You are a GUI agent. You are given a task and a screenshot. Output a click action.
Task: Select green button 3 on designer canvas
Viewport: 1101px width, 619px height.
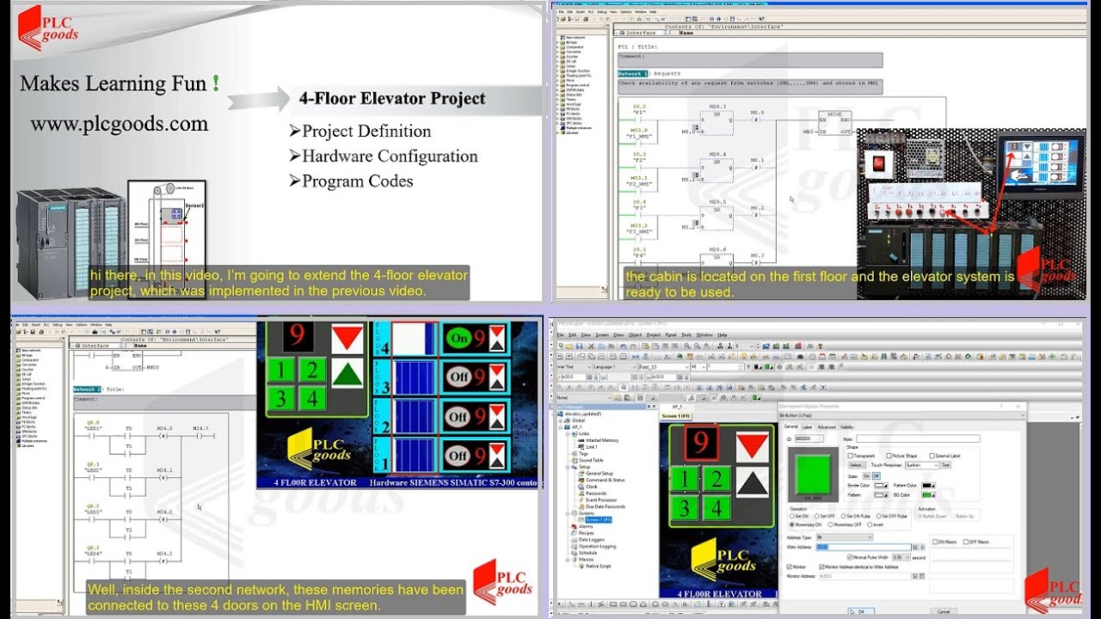(x=684, y=508)
